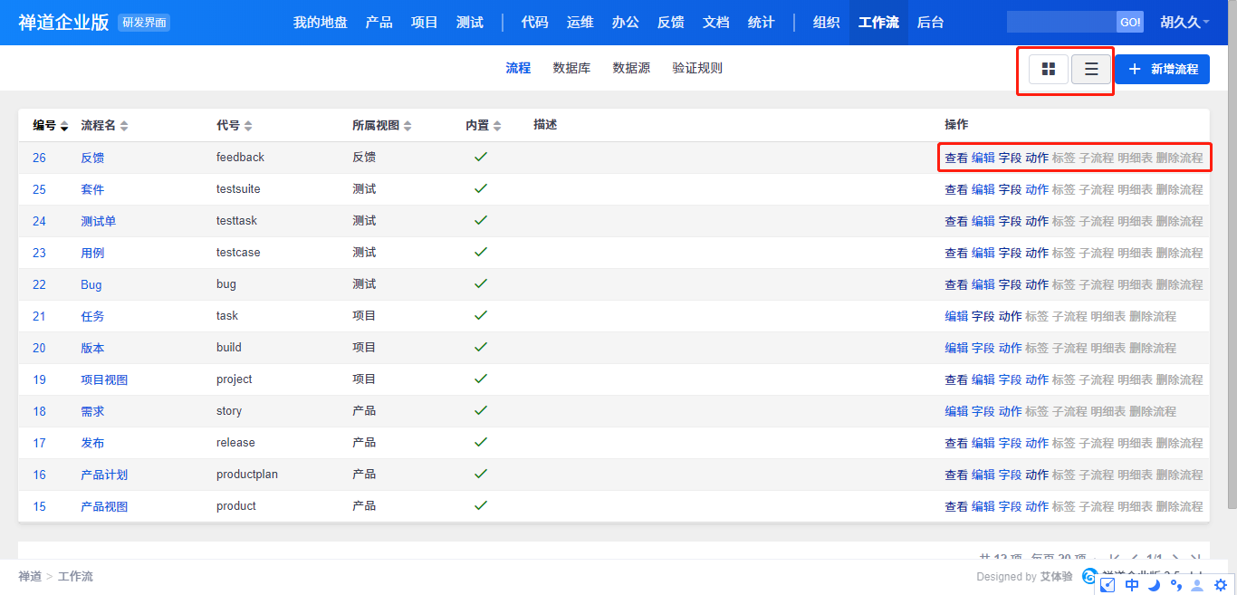Sort by 所属视图 column sort icon
The image size is (1237, 595).
pyautogui.click(x=408, y=126)
